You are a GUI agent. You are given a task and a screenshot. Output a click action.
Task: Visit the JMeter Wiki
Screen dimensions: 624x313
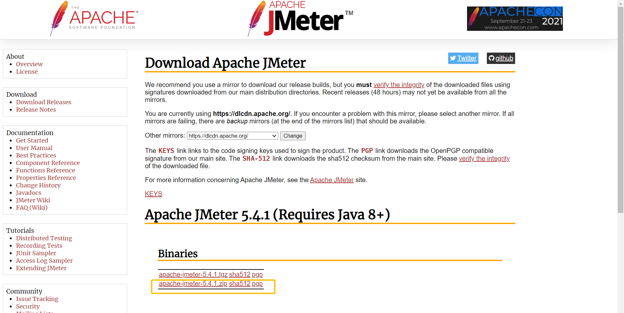33,200
